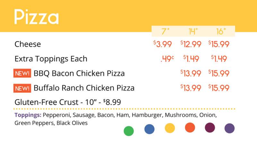Click NEW! badge beside BBQ Bacon Chicken Pizza

click(x=22, y=73)
